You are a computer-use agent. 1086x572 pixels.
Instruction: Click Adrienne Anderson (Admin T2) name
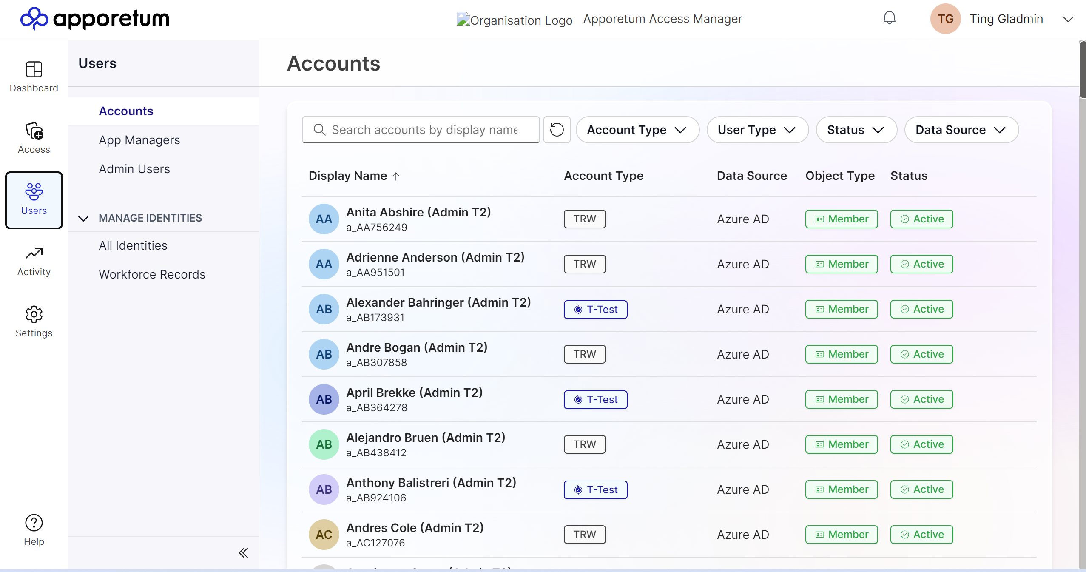[x=435, y=257]
